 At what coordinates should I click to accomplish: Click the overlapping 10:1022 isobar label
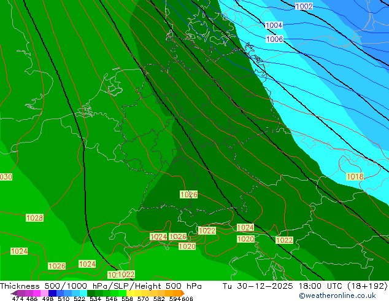click(121, 275)
